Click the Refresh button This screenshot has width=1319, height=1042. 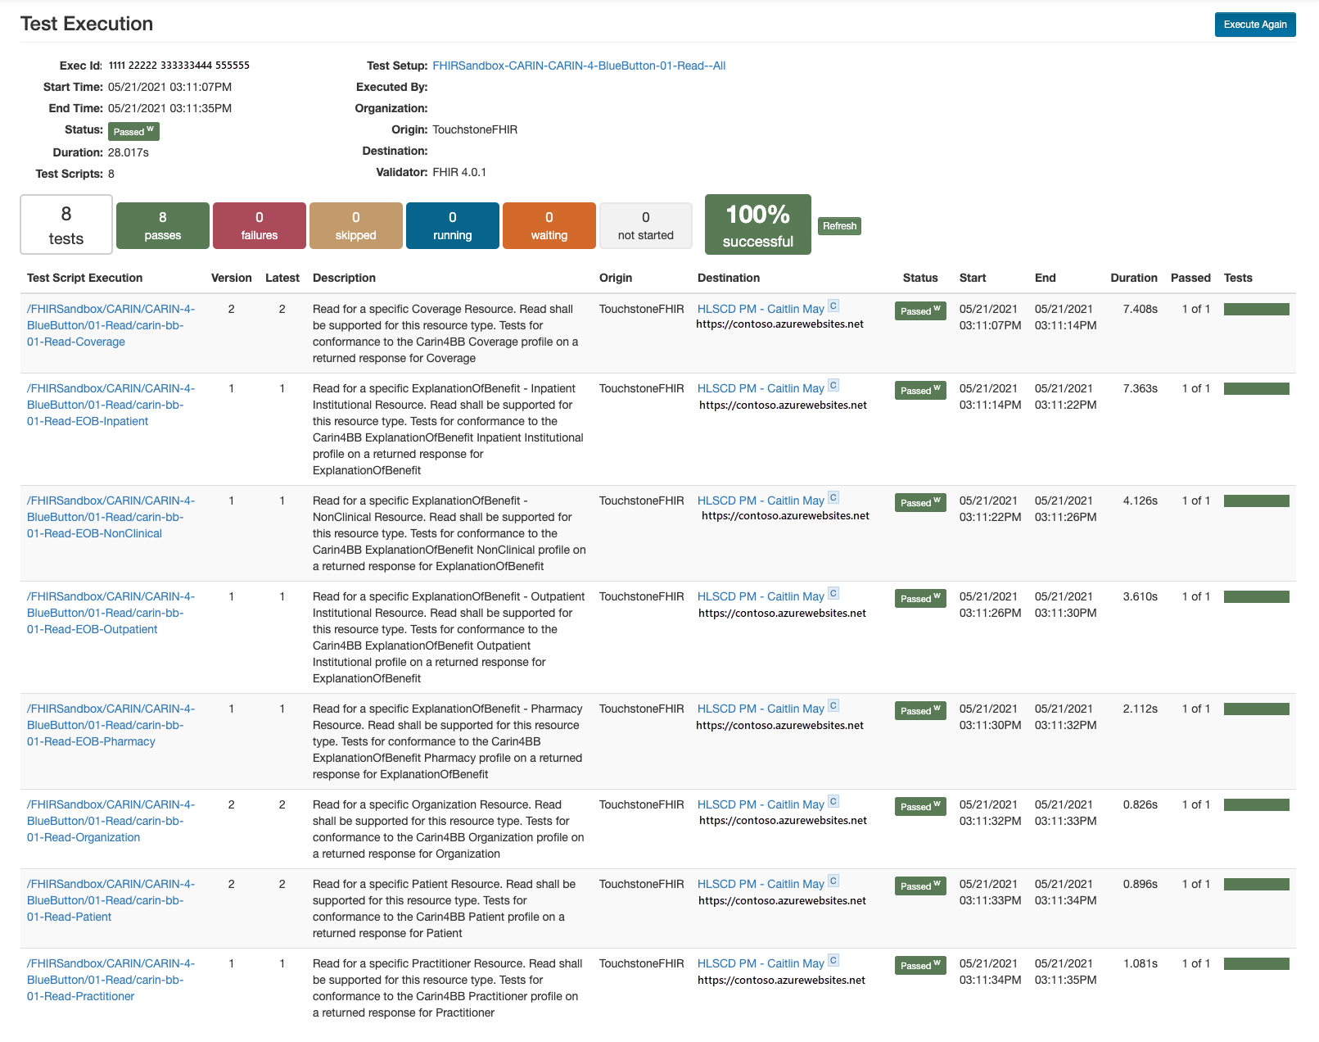[839, 226]
